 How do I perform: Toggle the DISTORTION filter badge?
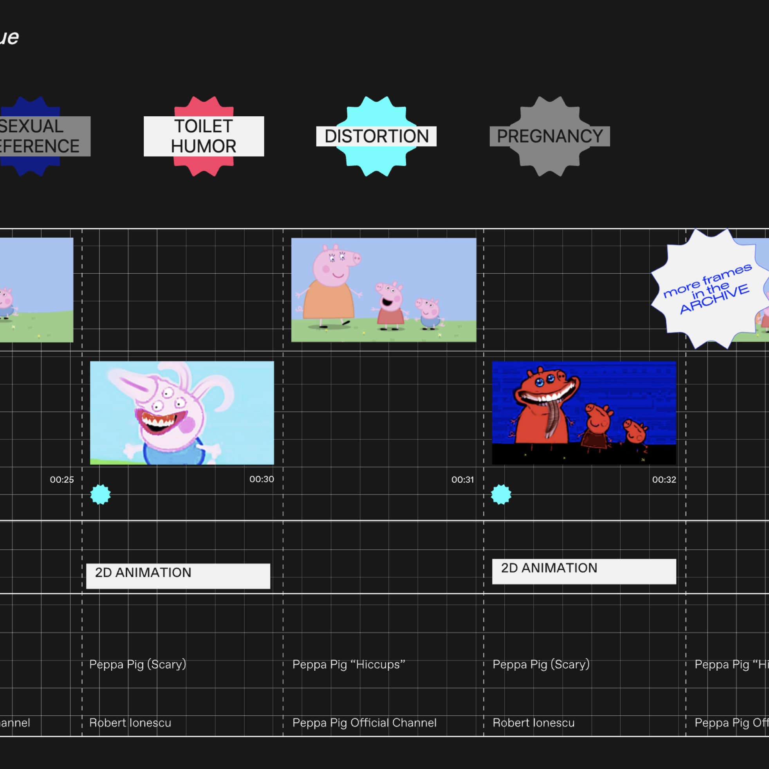click(376, 136)
